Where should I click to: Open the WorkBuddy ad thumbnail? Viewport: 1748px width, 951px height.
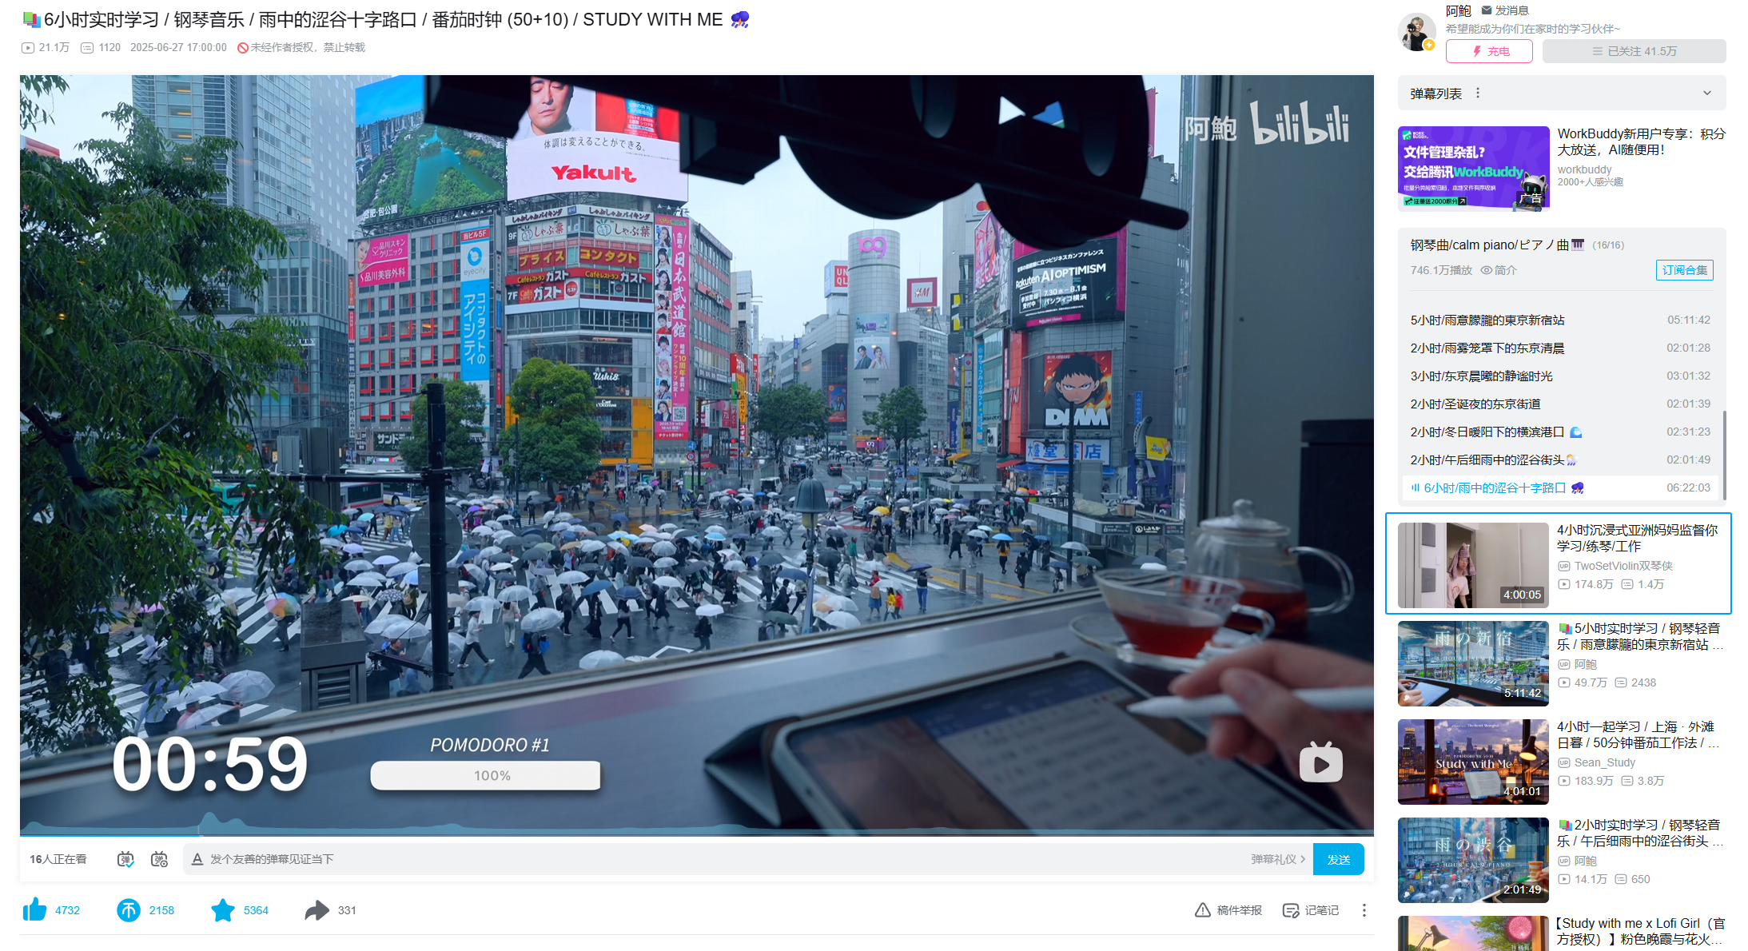(x=1473, y=168)
